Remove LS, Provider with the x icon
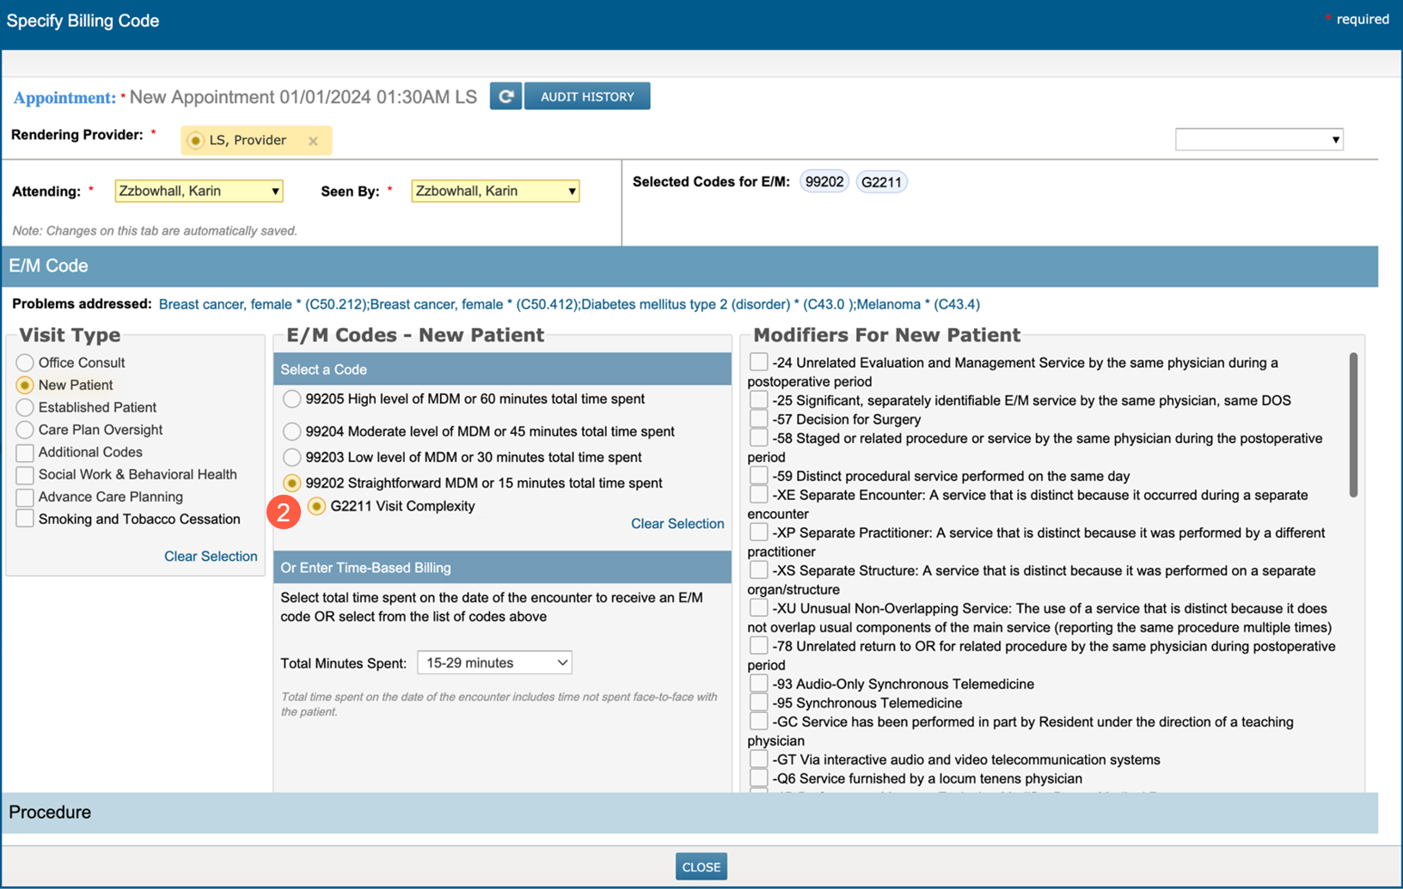The width and height of the screenshot is (1403, 889). pyautogui.click(x=313, y=141)
